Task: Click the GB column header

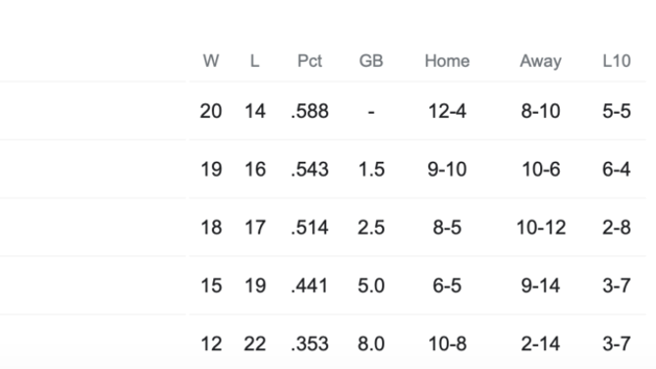Action: (371, 61)
